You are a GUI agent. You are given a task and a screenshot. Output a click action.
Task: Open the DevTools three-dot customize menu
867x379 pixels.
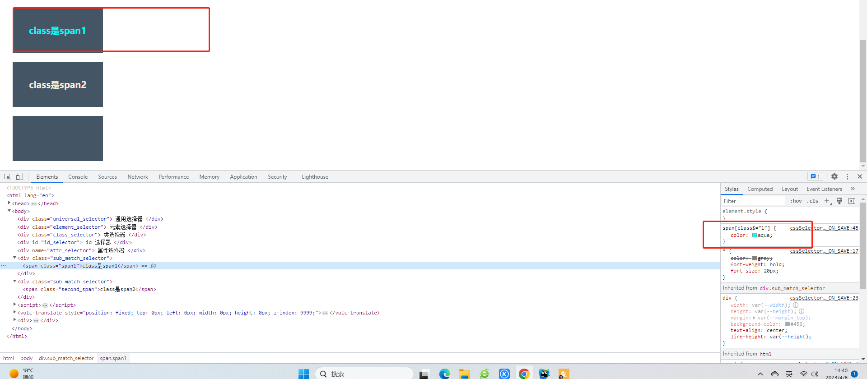point(847,176)
